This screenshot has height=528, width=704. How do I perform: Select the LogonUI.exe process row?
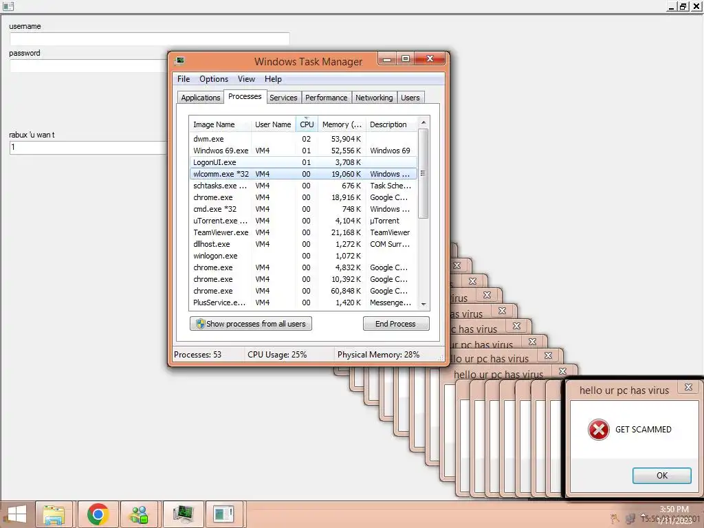303,162
